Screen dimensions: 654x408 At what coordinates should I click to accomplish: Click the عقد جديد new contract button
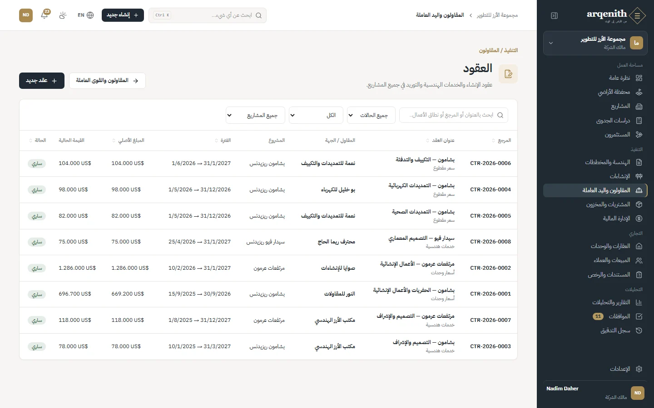coord(42,81)
